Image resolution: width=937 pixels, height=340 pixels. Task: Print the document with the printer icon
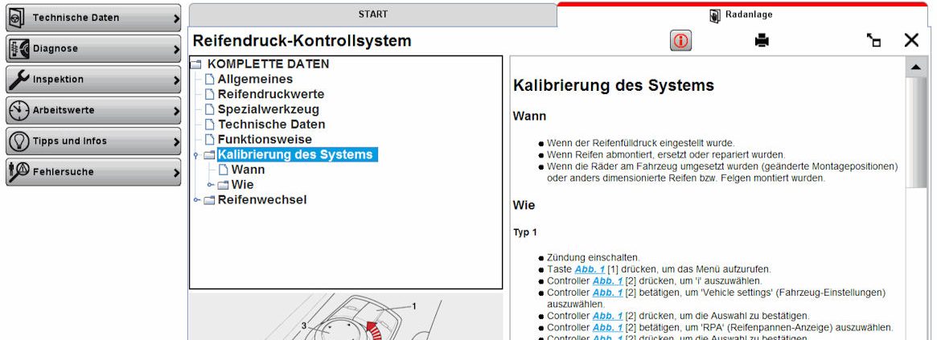(x=762, y=41)
